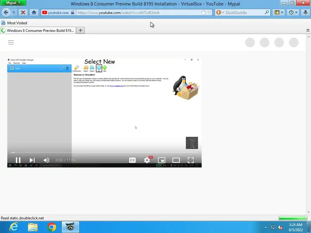Viewport: 311px width, 233px height.
Task: Open the Most Visited bookmarks folder
Action: pyautogui.click(x=14, y=23)
